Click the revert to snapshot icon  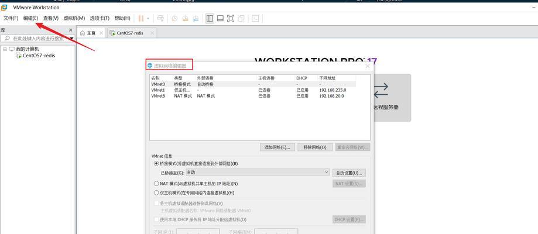(185, 19)
